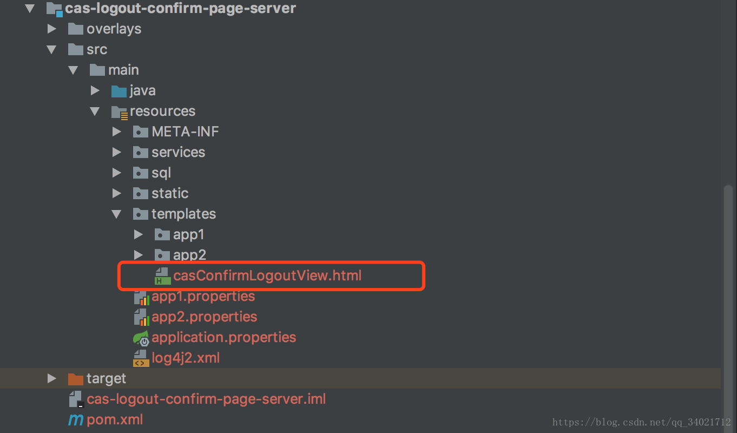Select the resources folder
This screenshot has width=737, height=433.
pyautogui.click(x=162, y=111)
